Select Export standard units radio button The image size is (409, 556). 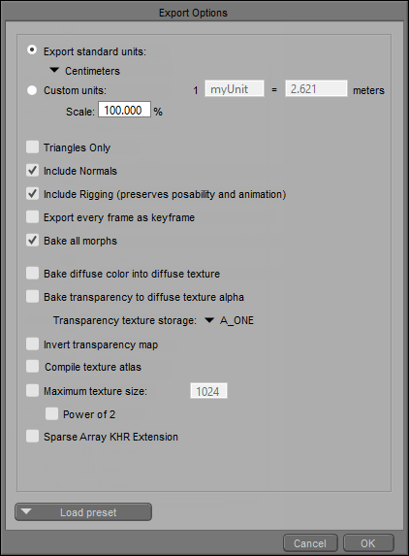coord(32,50)
